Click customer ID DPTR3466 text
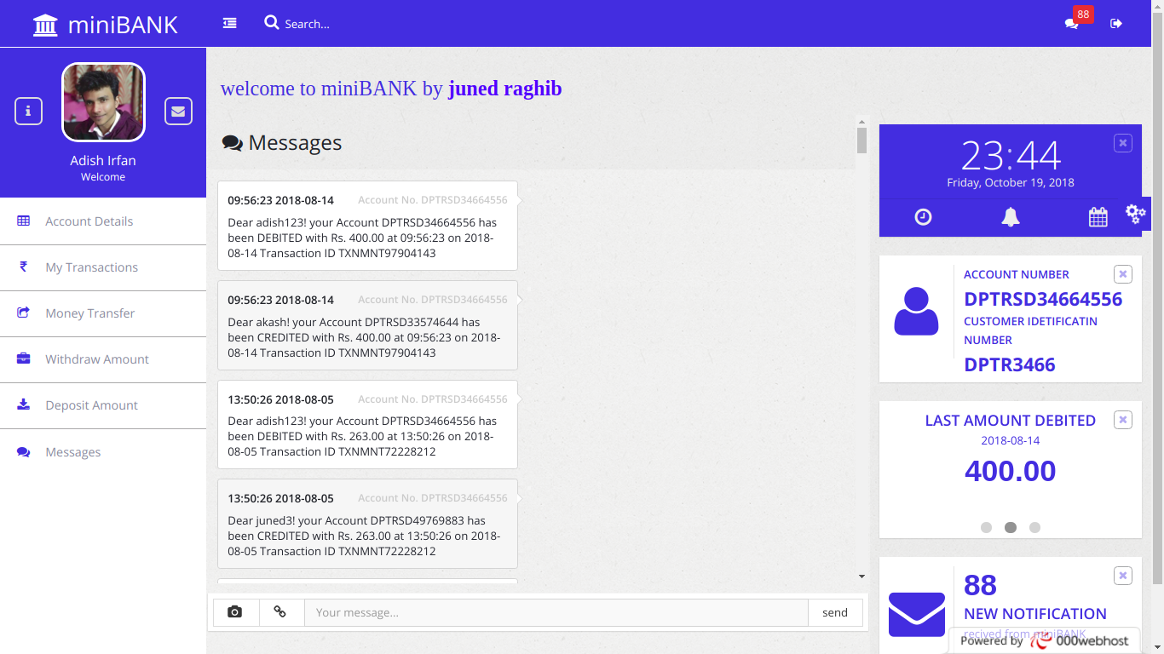This screenshot has width=1164, height=654. click(x=1010, y=364)
